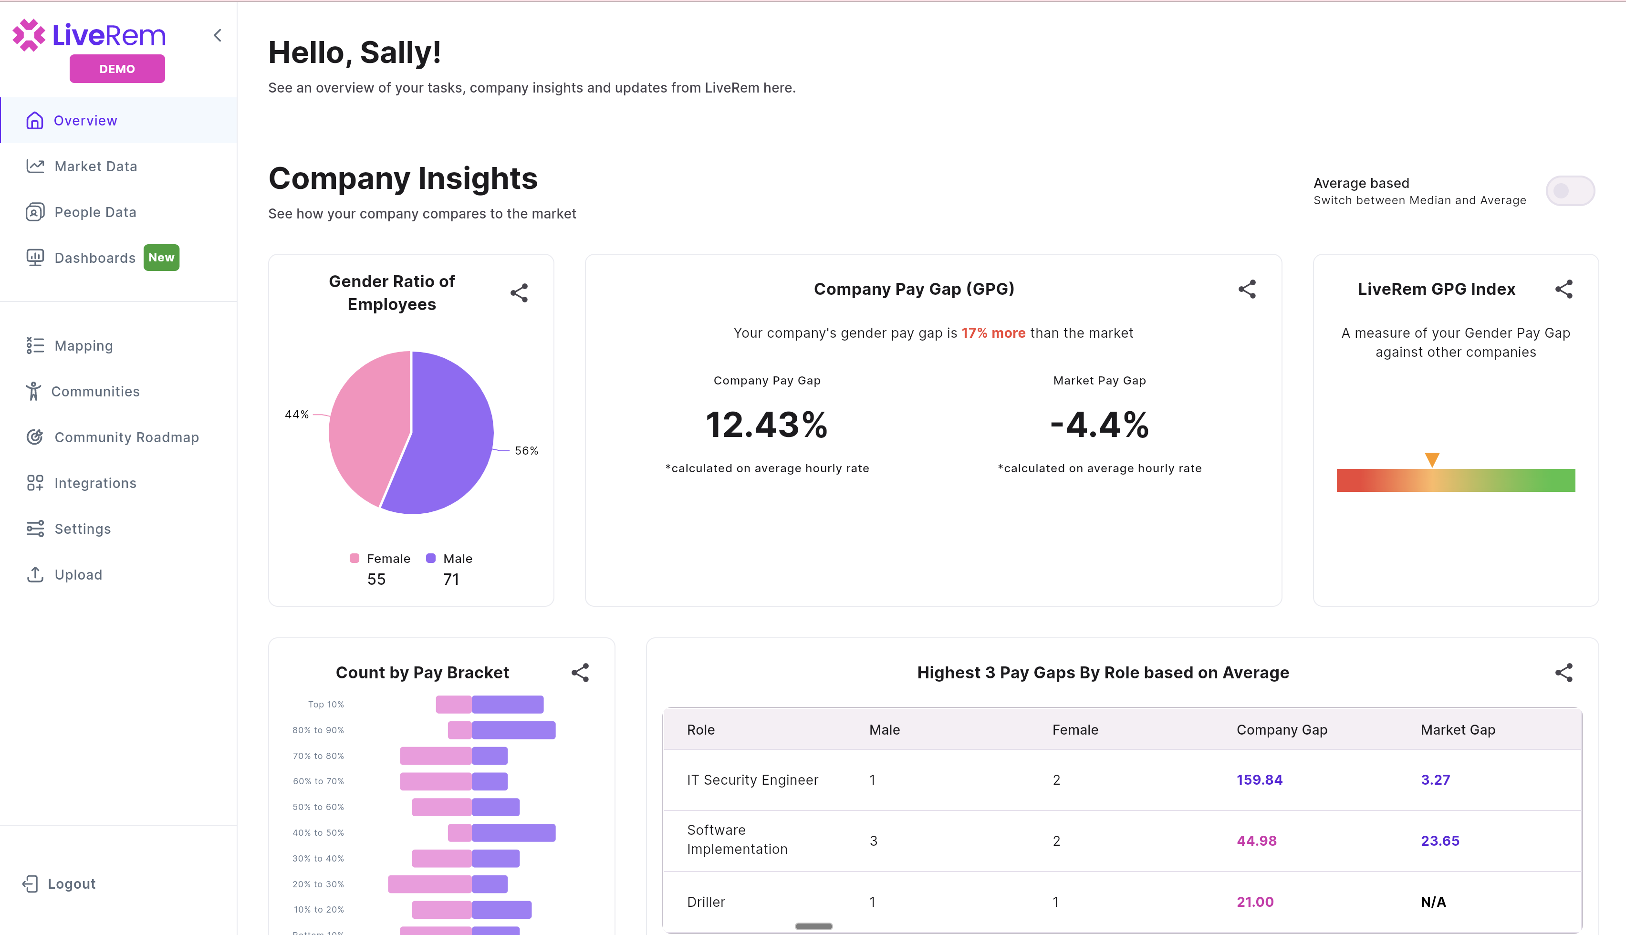Open Upload from the sidebar
Image resolution: width=1626 pixels, height=935 pixels.
78,575
